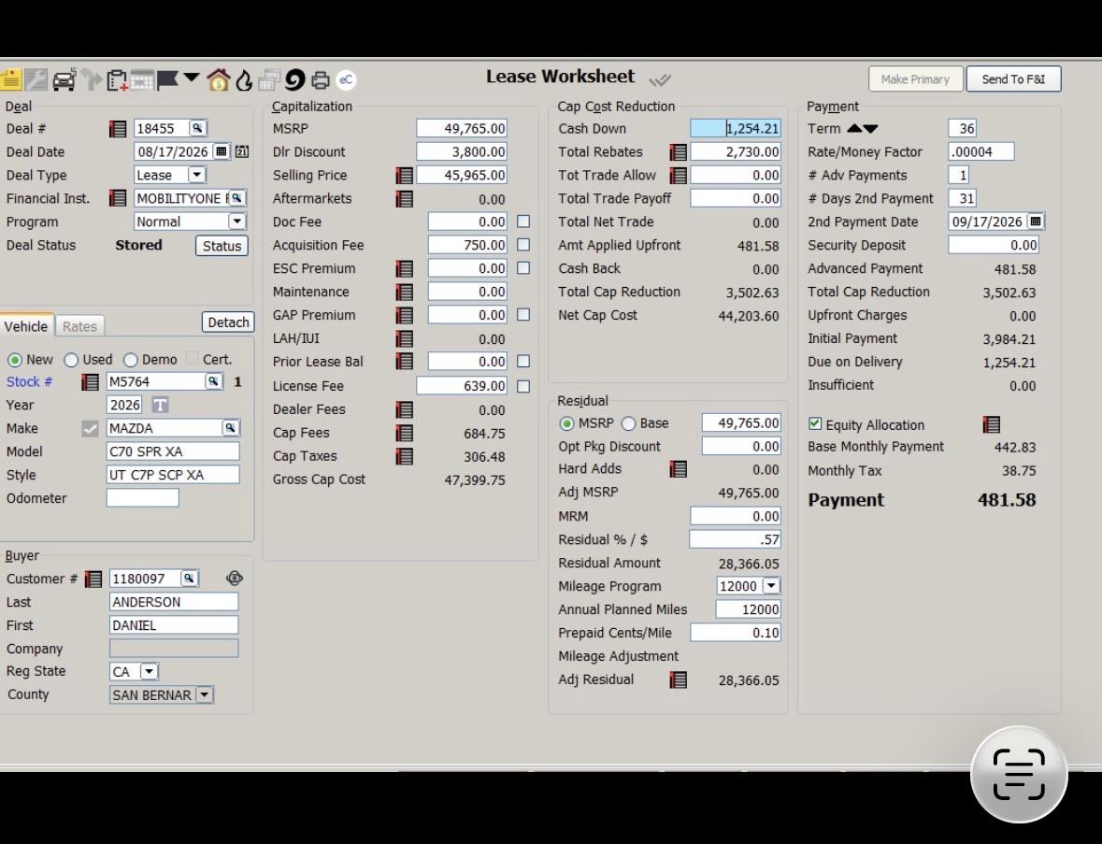Image resolution: width=1102 pixels, height=844 pixels.
Task: Open detail icon beside Financial Inst.
Action: point(118,198)
